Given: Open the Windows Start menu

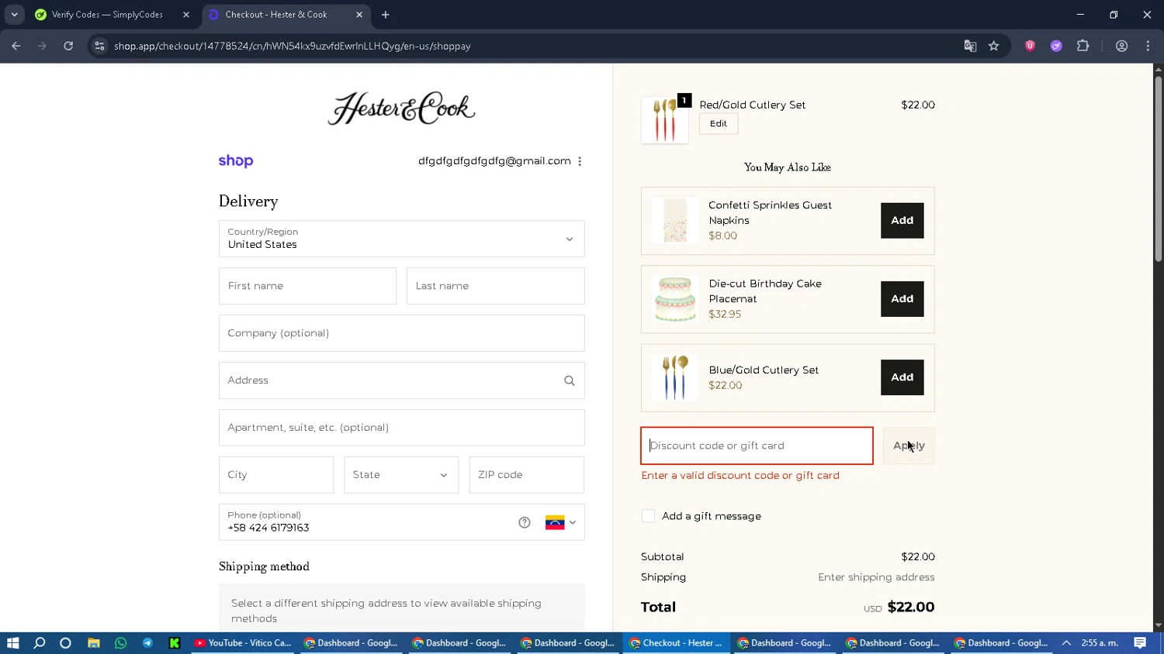Looking at the screenshot, I should coord(12,643).
